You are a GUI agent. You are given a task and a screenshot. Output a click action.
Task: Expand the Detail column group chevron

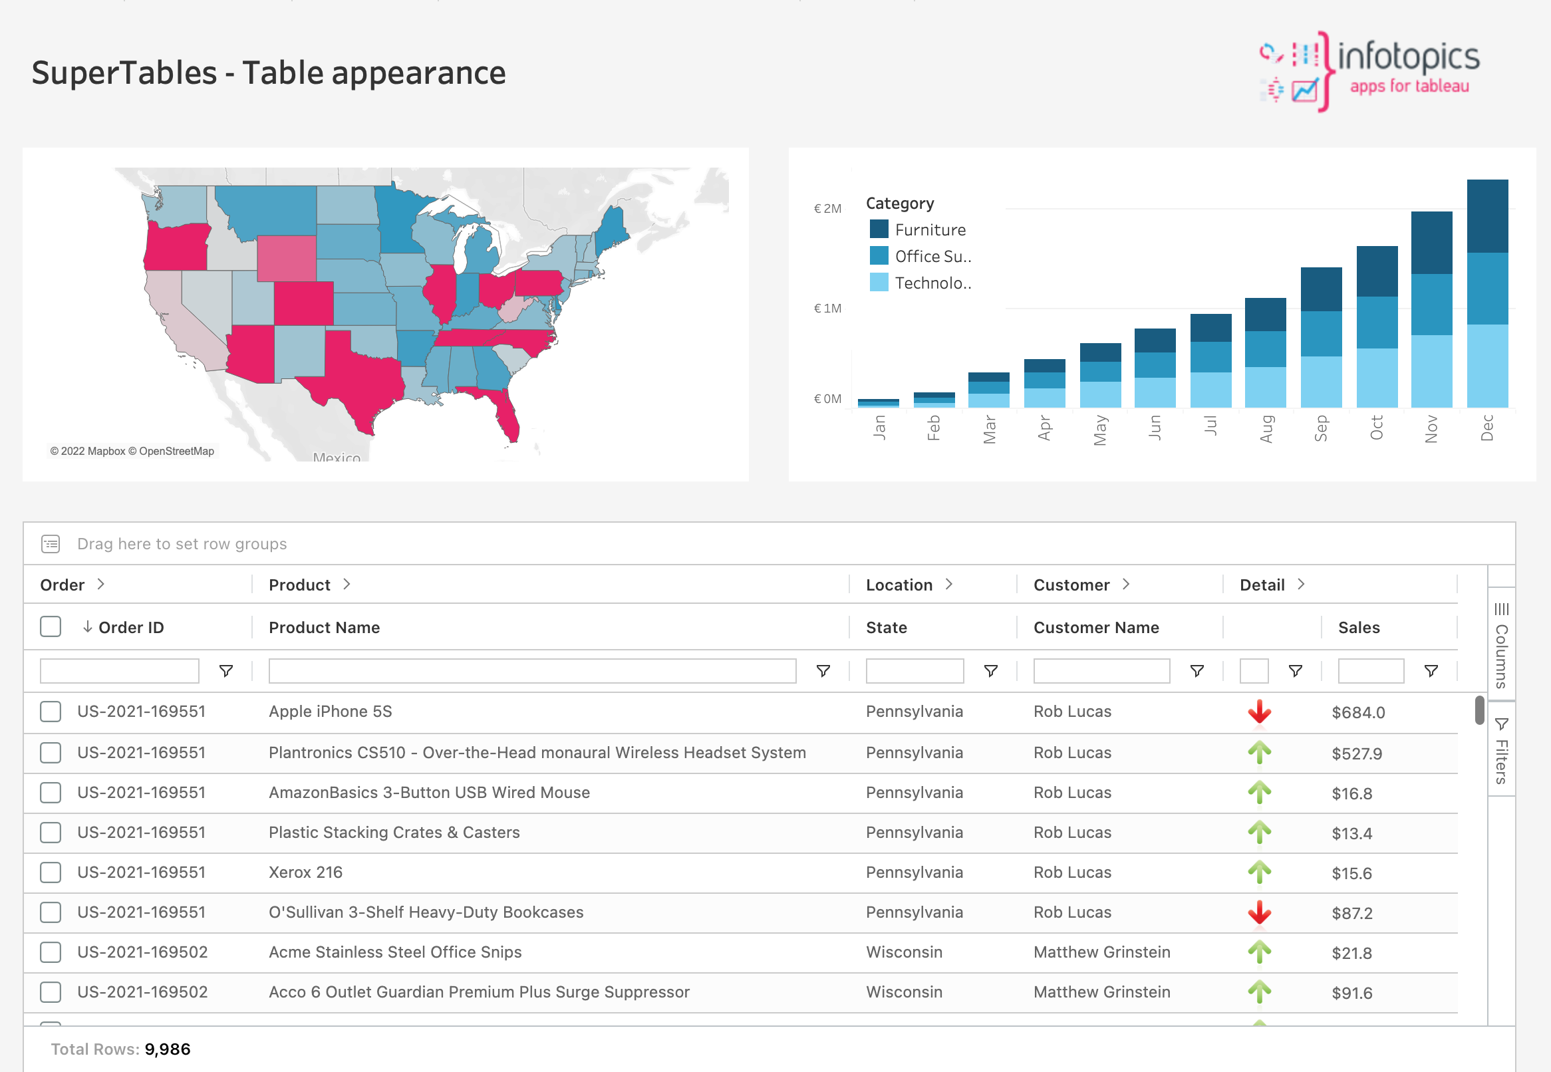point(1301,585)
